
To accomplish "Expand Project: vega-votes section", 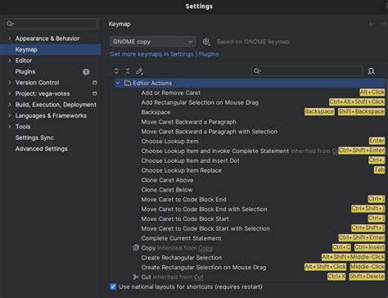I will 10,93.
